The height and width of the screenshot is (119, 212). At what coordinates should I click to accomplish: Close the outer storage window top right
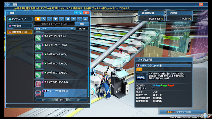click(201, 5)
